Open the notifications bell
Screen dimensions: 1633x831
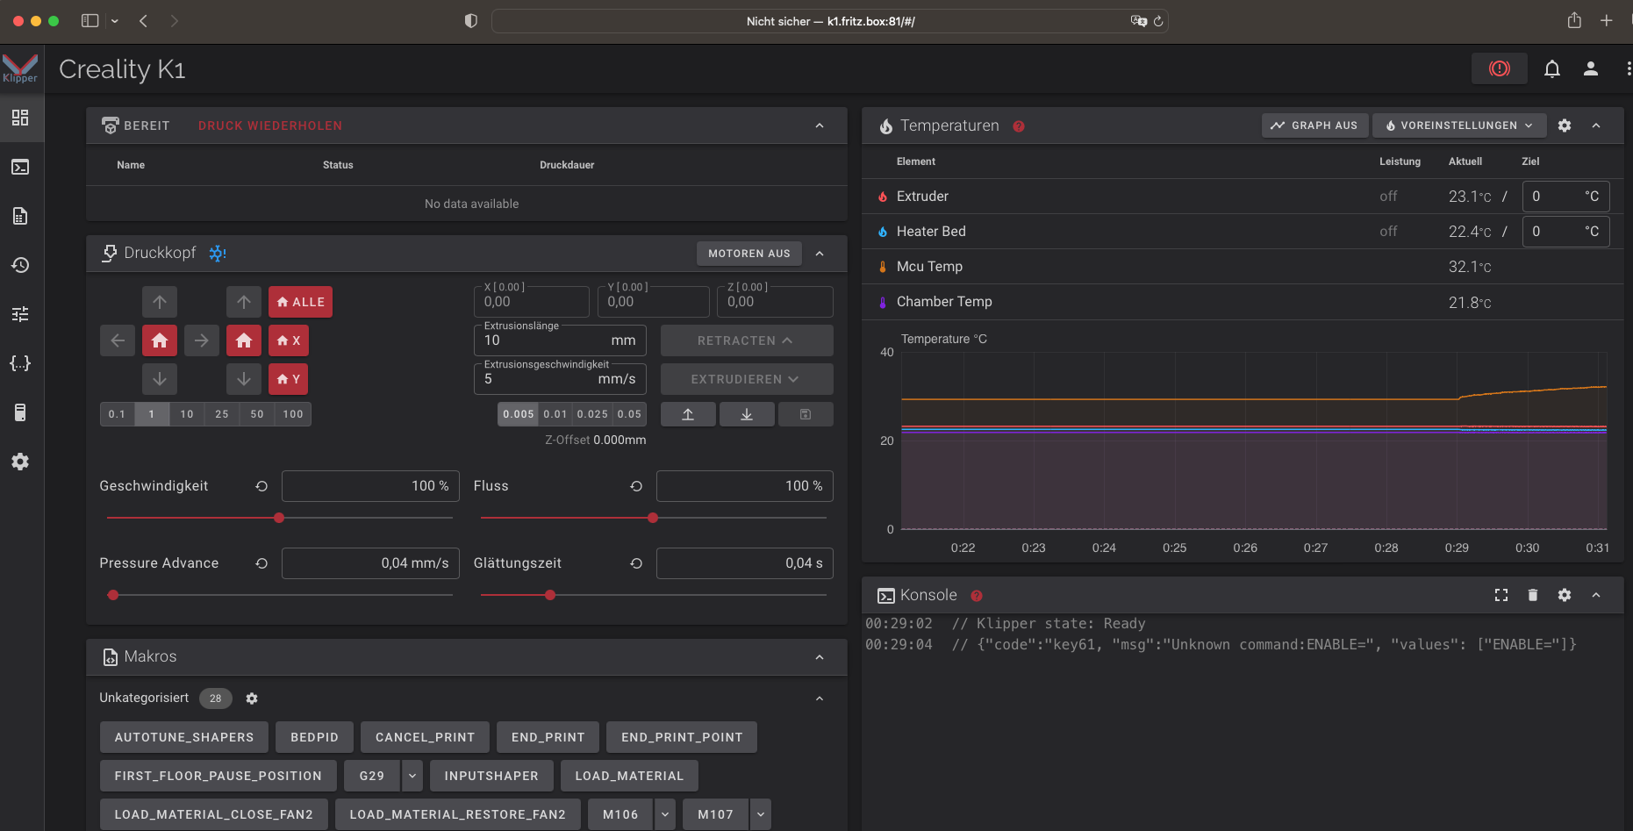pos(1552,68)
